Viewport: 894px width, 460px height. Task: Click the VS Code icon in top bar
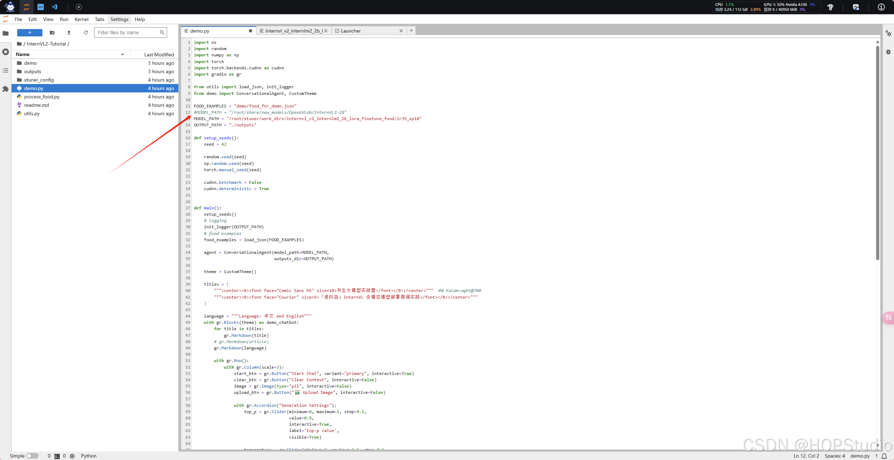click(55, 7)
